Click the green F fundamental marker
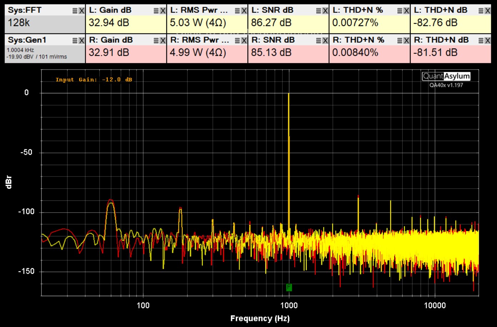The width and height of the screenshot is (497, 327). click(x=289, y=287)
